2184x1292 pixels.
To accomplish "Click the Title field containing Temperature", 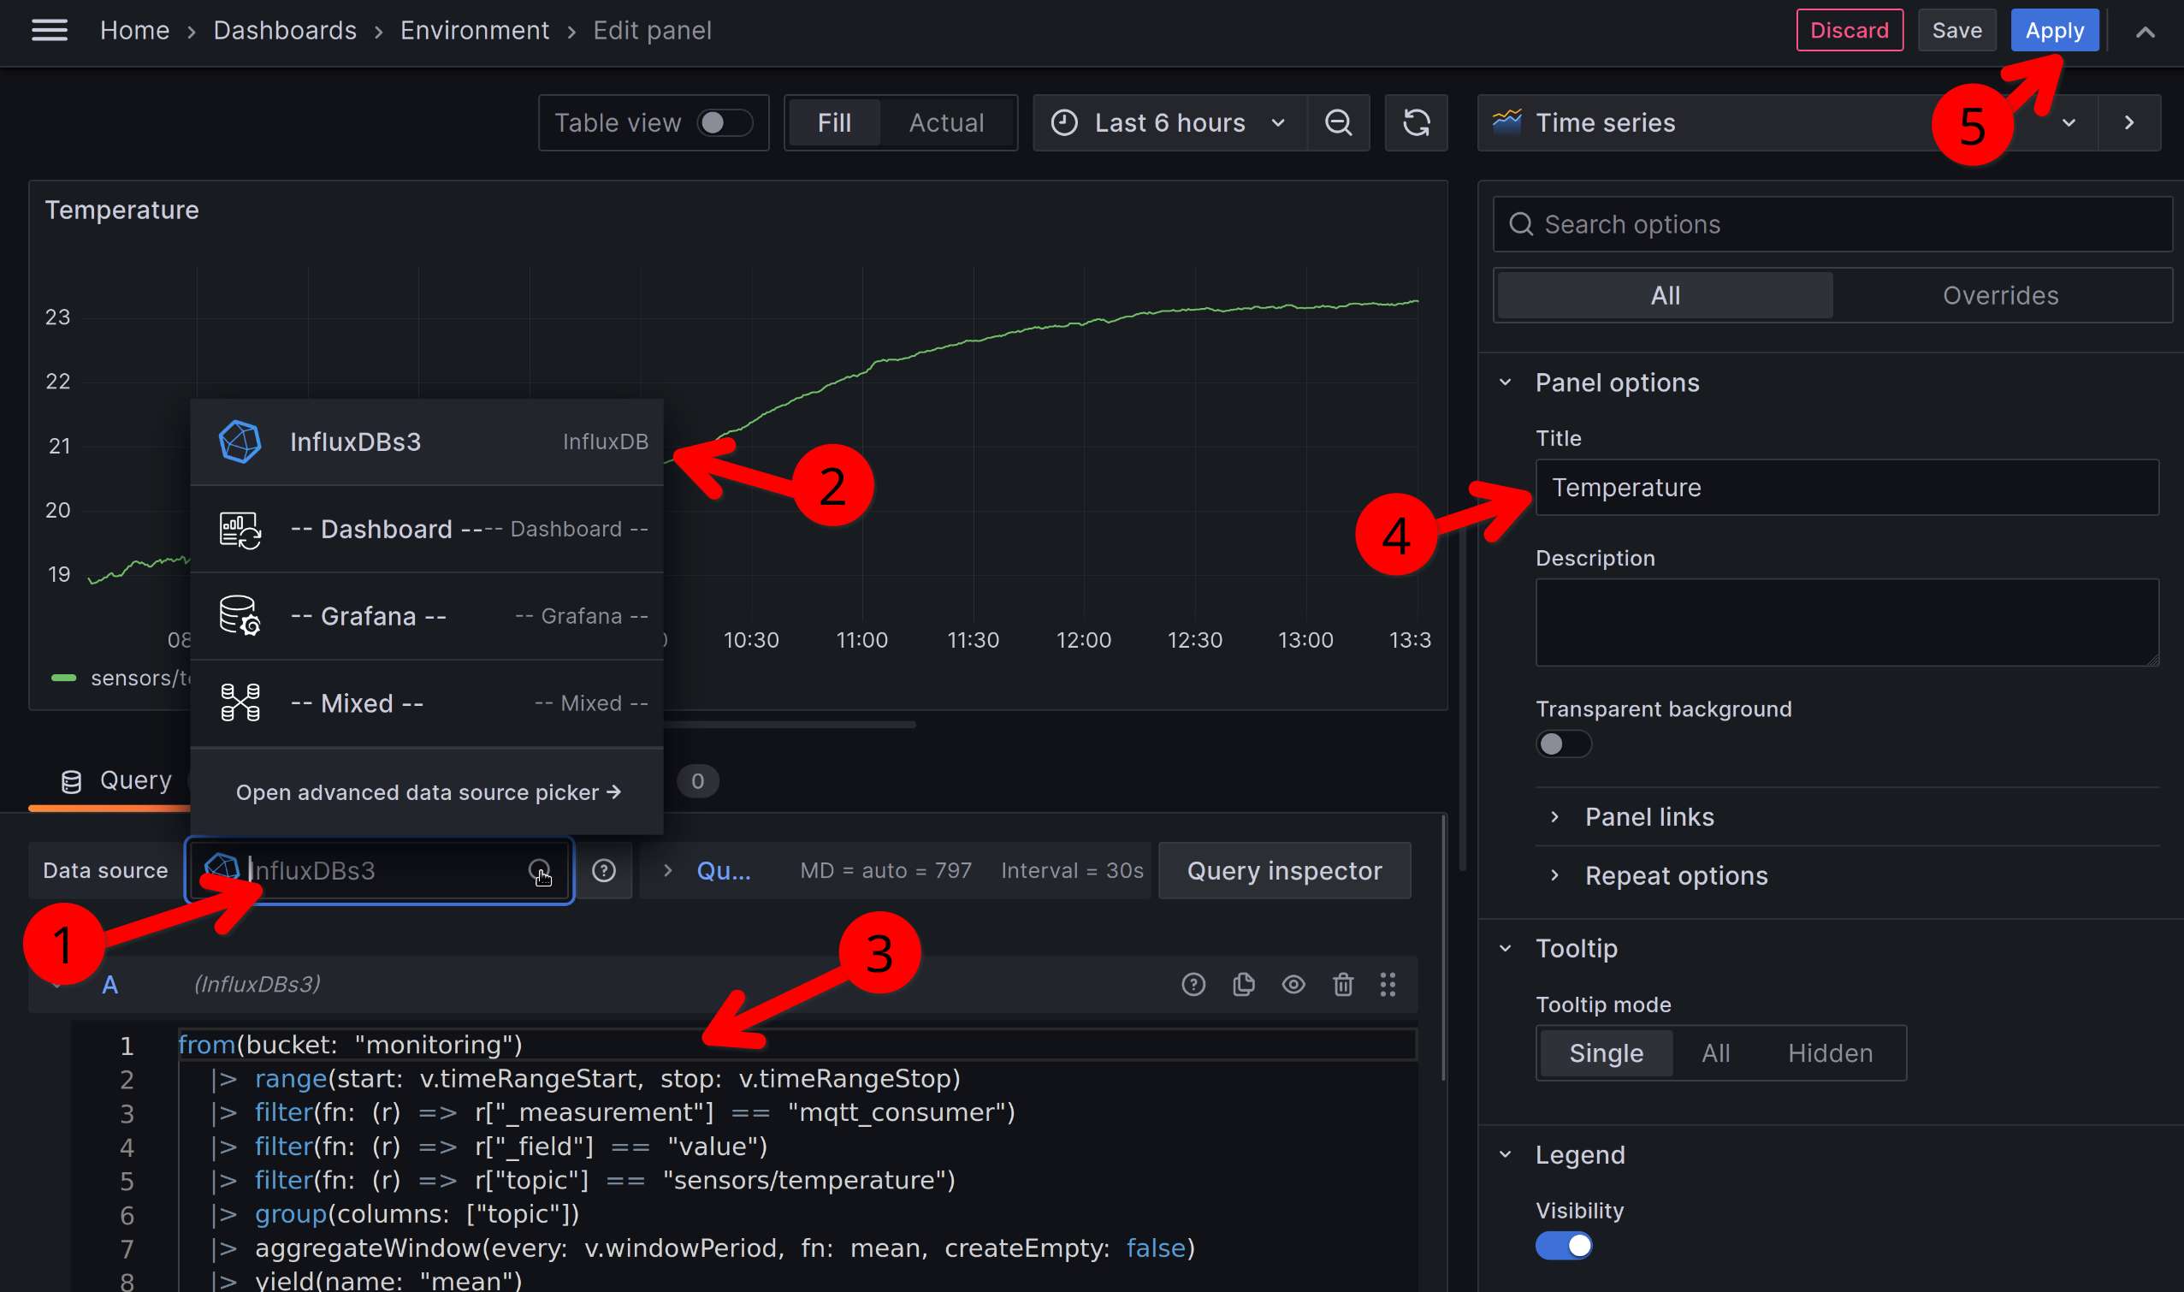I will point(1845,488).
